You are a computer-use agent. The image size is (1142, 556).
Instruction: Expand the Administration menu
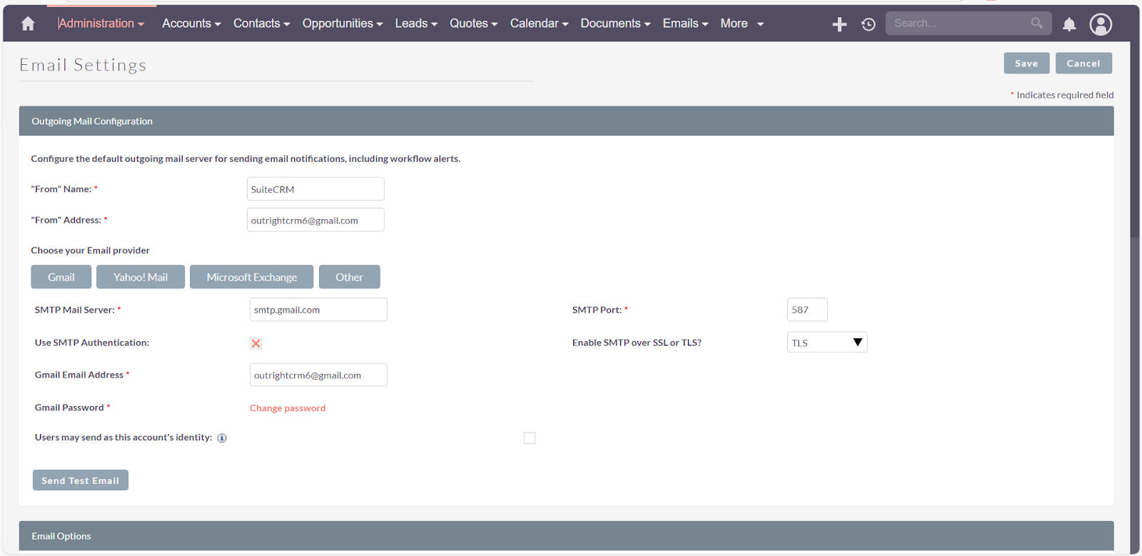(x=101, y=24)
